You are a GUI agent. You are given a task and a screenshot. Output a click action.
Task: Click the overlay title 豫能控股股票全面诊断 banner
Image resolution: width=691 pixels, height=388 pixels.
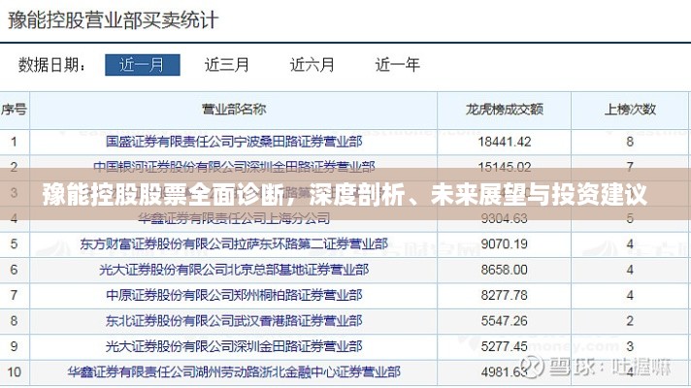(345, 194)
